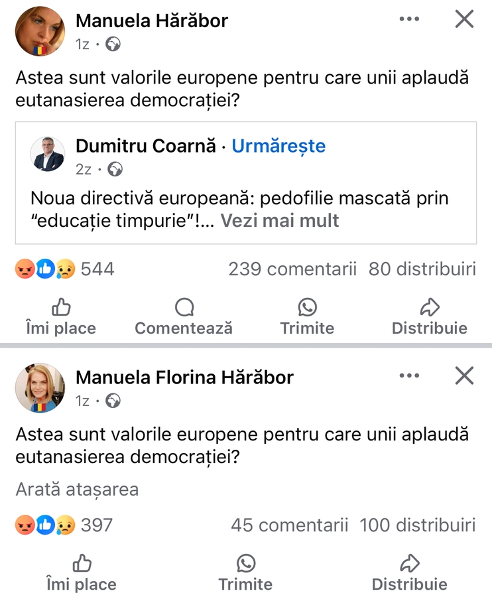View reactions count 544

click(97, 269)
